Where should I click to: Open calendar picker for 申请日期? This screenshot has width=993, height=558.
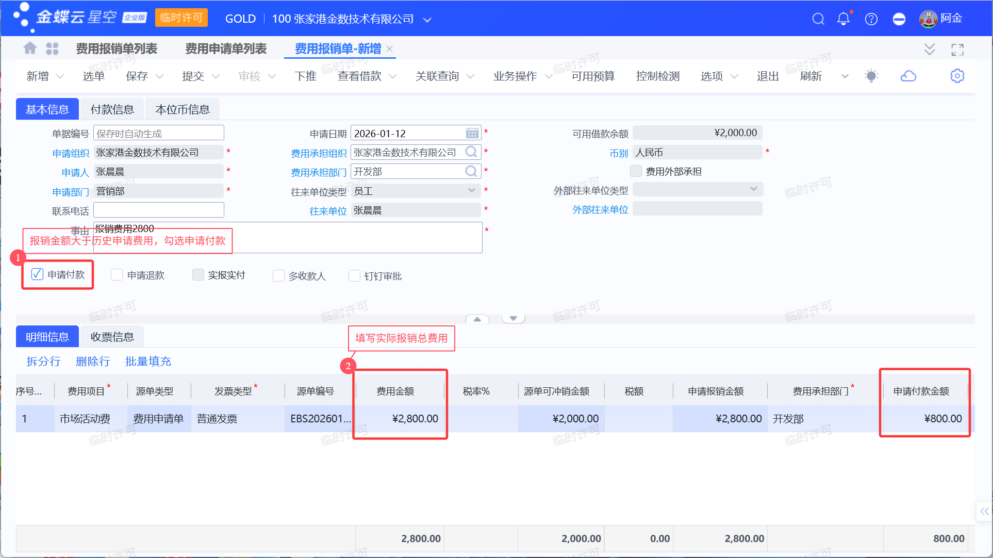coord(472,134)
